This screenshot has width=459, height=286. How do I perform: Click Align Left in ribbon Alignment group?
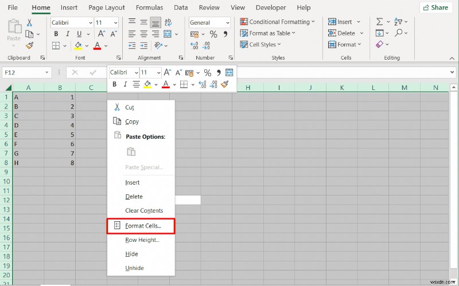tap(132, 34)
